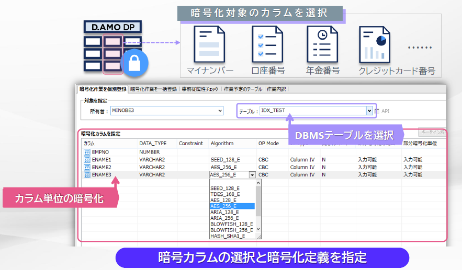Screen dimensions: 462x270
Task: Click the ENAME3 column icon
Action: (x=87, y=175)
